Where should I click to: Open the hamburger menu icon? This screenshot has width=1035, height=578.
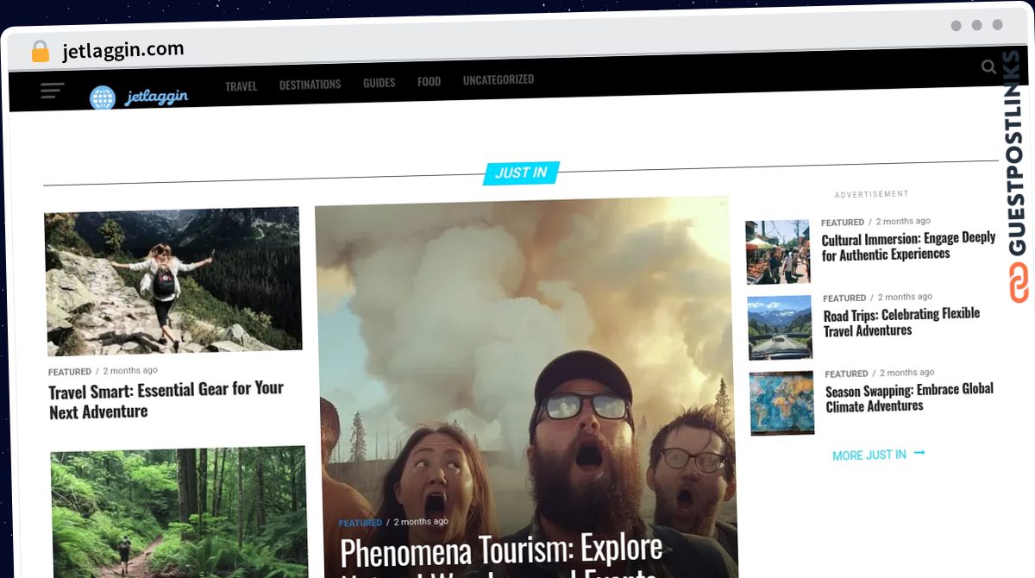pos(52,91)
